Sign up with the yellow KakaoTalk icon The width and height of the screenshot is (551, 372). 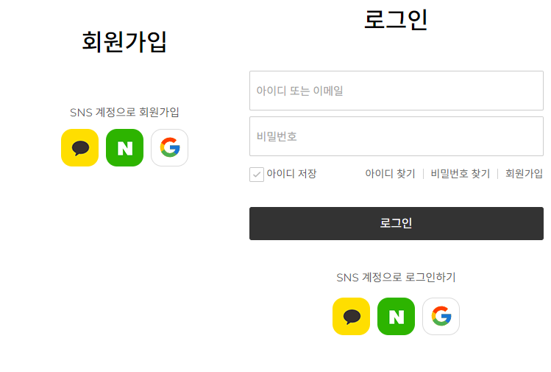click(x=79, y=147)
